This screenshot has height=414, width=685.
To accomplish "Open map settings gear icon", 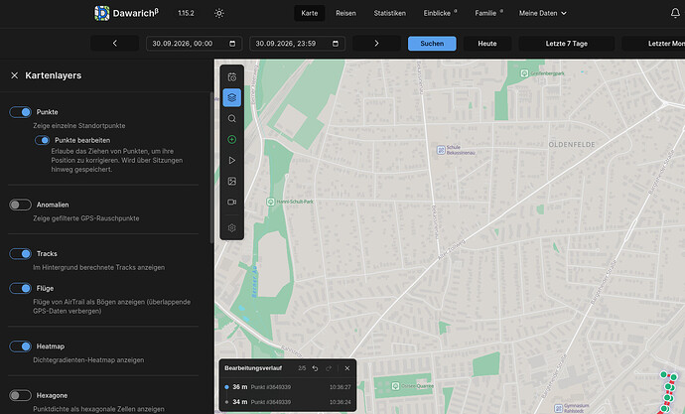I will (x=232, y=228).
